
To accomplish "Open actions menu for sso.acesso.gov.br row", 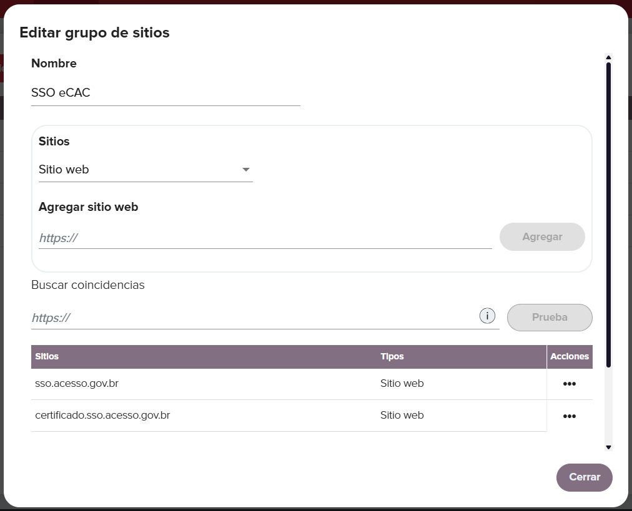I will tap(569, 384).
